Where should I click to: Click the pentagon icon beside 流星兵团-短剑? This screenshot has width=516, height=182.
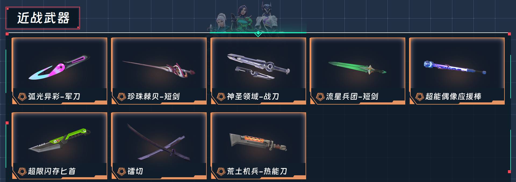[x=320, y=96]
